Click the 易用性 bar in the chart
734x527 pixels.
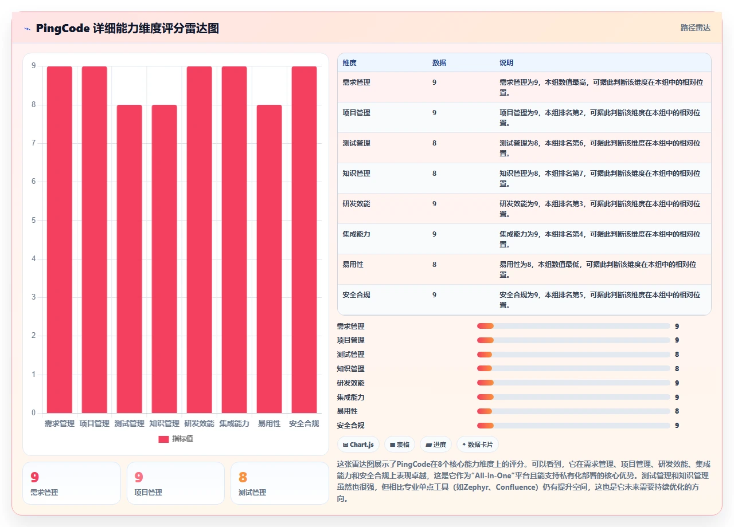[270, 259]
